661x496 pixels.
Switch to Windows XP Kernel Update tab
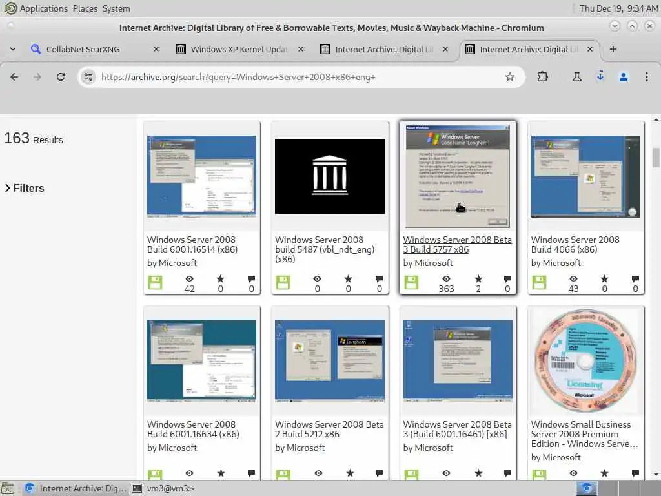coord(239,49)
